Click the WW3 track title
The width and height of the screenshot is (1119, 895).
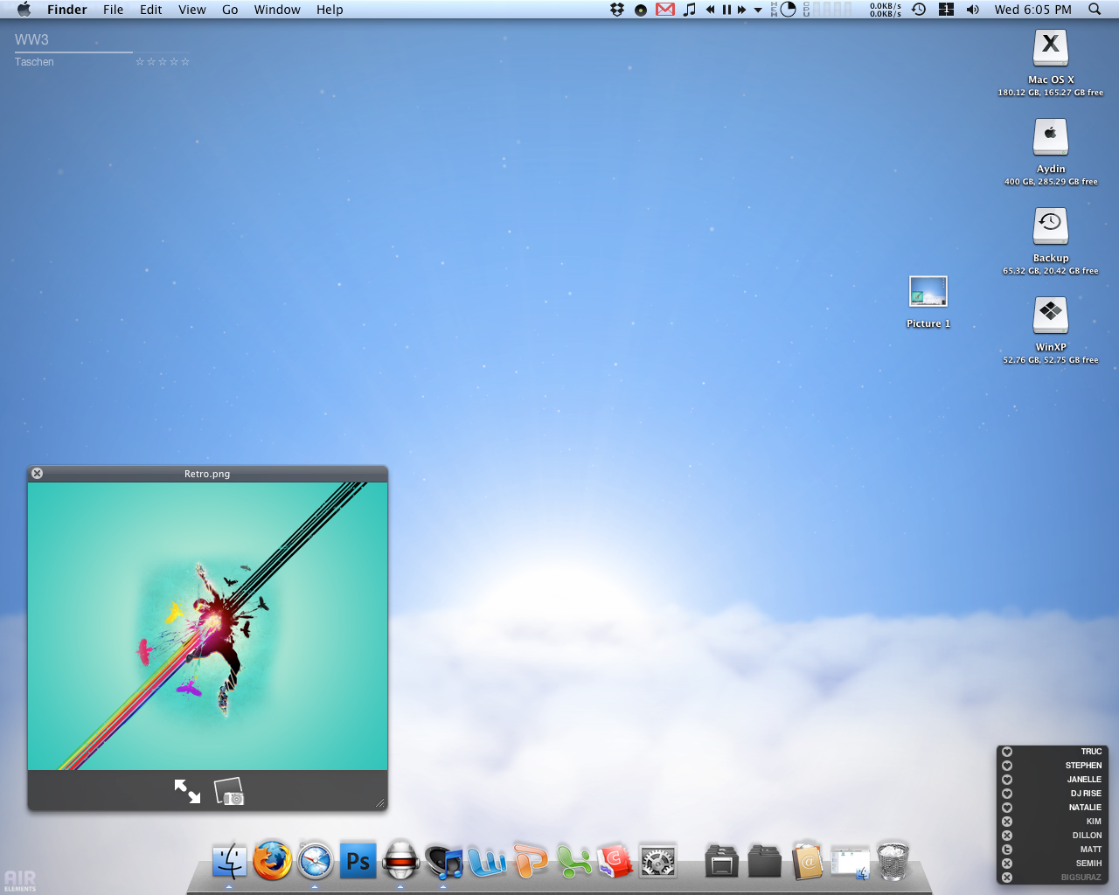coord(31,40)
